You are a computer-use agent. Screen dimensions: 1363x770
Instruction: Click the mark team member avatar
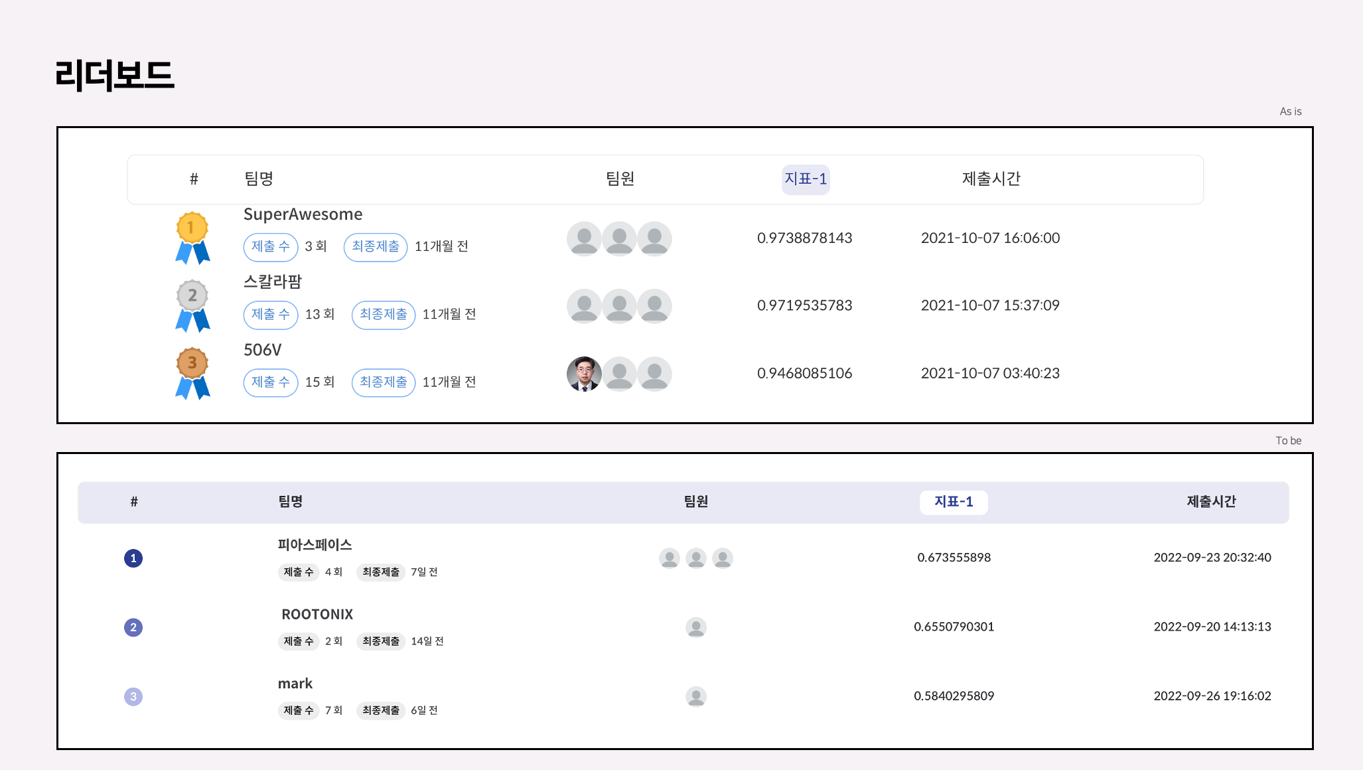point(695,696)
